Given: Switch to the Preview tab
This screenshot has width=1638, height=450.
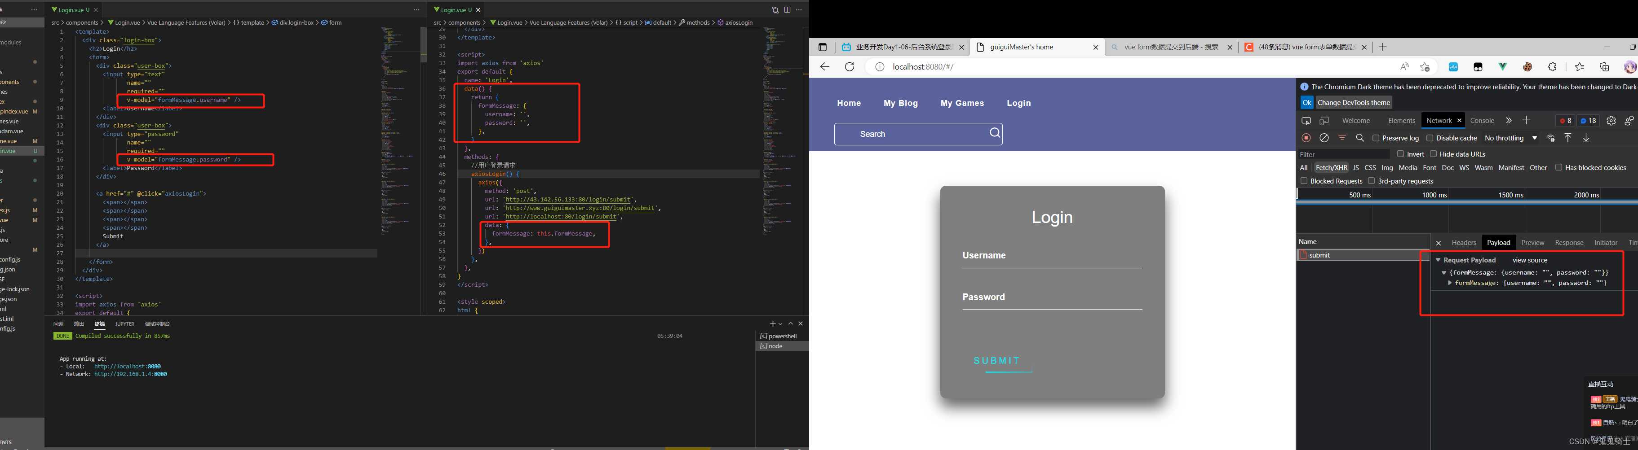Looking at the screenshot, I should click(1532, 242).
